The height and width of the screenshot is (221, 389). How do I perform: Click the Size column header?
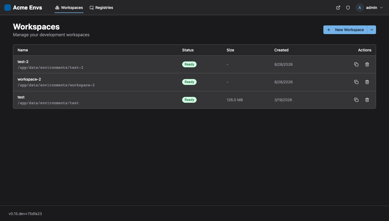coord(230,50)
